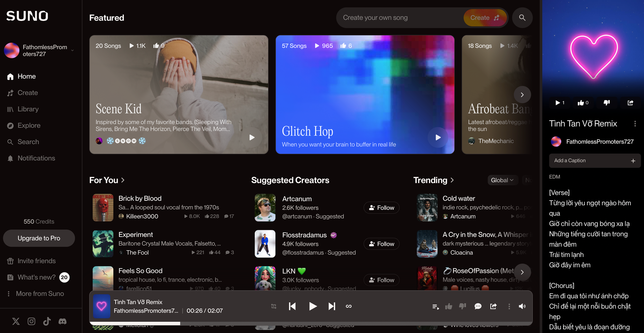Click the SUNO logo

coord(27,16)
